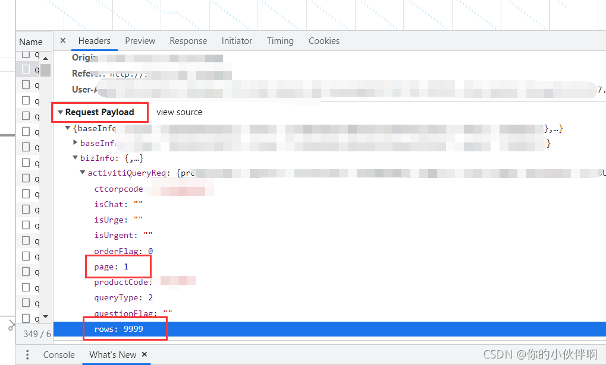This screenshot has width=606, height=365.
Task: Collapse the Request Payload section
Action: tap(60, 112)
